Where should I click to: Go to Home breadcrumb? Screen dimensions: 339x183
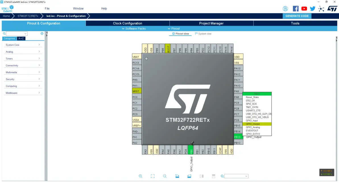6,16
